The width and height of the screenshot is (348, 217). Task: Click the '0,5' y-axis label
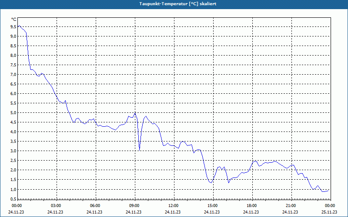click(13, 199)
